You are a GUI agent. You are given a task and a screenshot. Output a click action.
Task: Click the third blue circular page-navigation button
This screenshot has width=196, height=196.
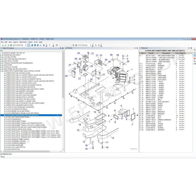(38, 45)
